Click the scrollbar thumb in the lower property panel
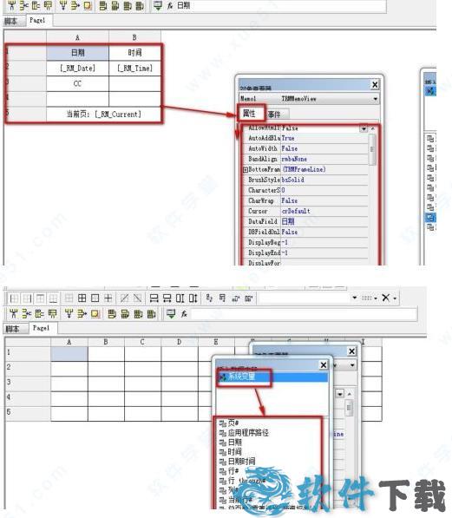 pos(349,409)
